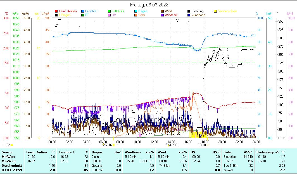Click the MinWert row label
The height and width of the screenshot is (174, 297).
8,157
